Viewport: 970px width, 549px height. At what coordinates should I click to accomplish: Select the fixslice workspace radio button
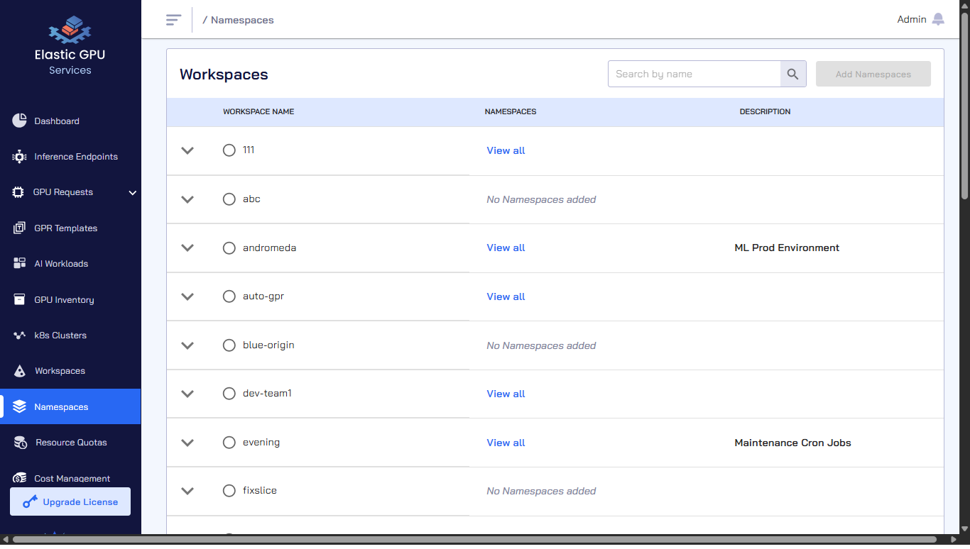pos(229,491)
